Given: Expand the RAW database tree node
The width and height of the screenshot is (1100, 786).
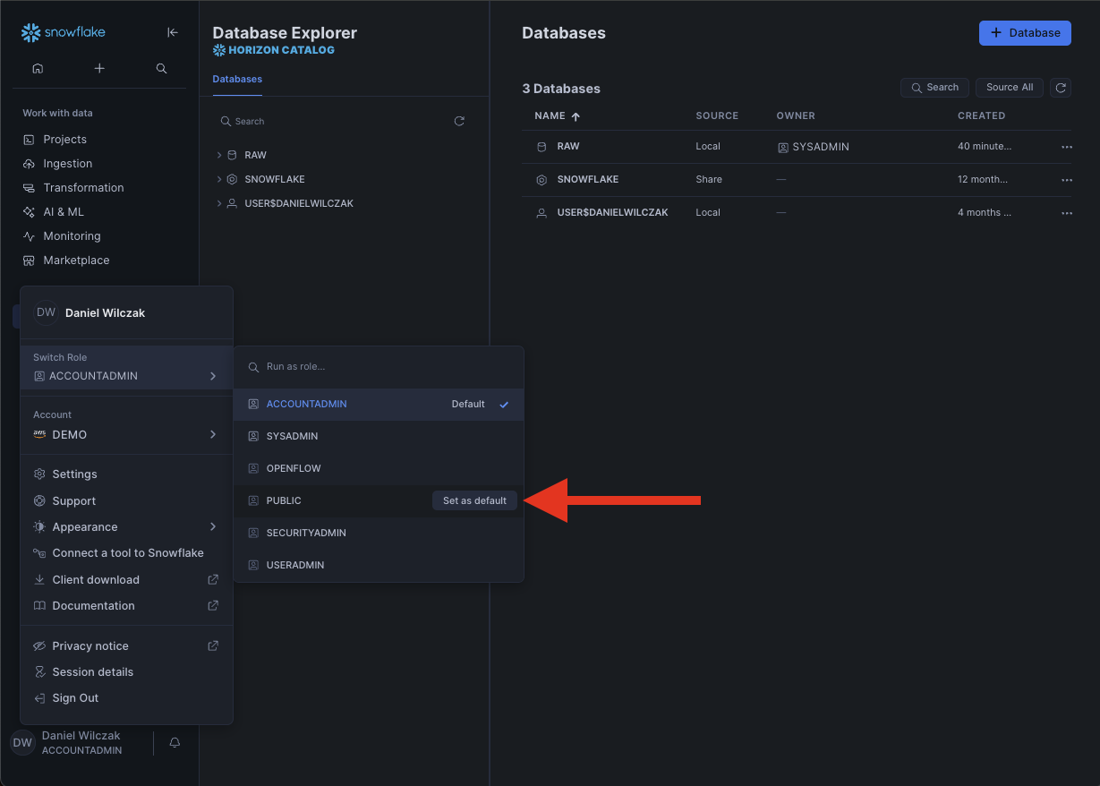Looking at the screenshot, I should [x=219, y=155].
